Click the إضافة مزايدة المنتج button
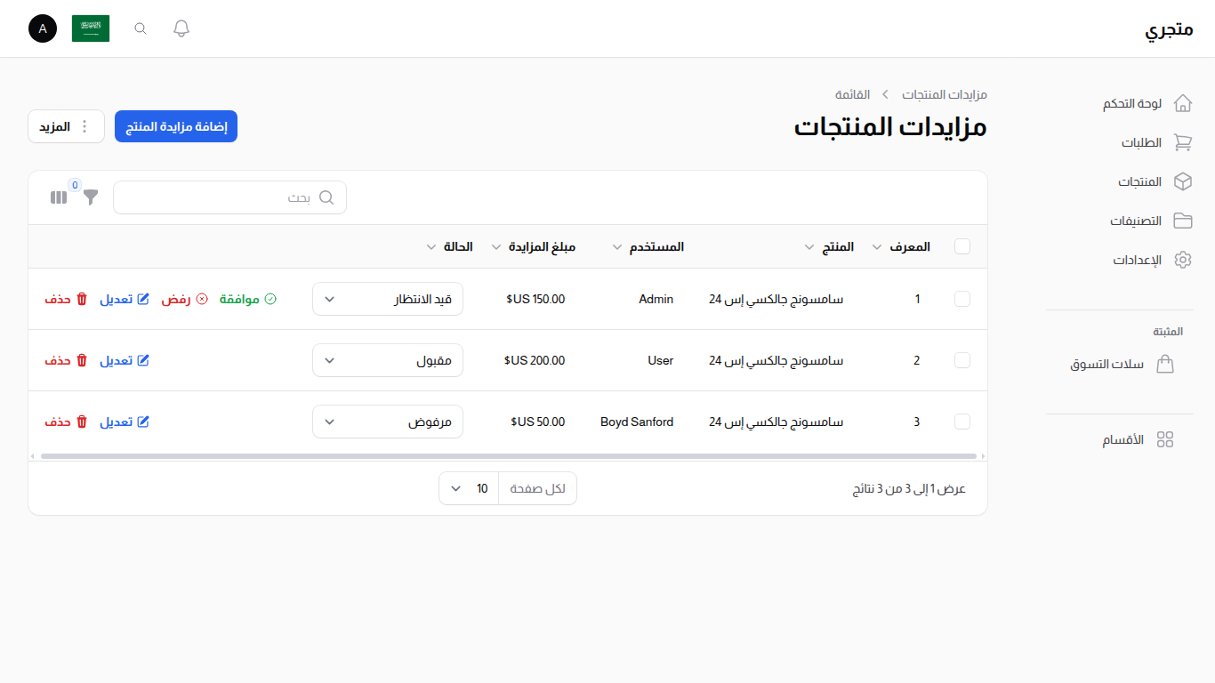1215x683 pixels. point(175,125)
